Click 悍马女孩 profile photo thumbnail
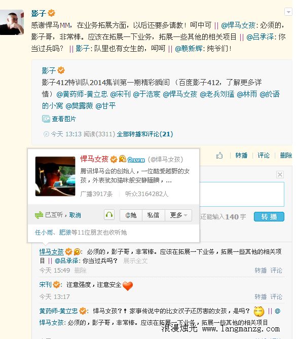 [55, 176]
